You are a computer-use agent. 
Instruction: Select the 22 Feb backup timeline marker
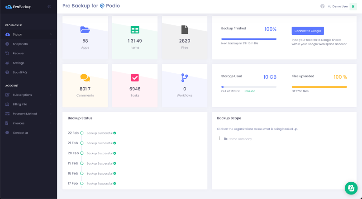(82, 133)
